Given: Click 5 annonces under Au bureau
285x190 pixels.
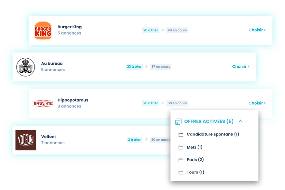Looking at the screenshot, I should pos(53,70).
